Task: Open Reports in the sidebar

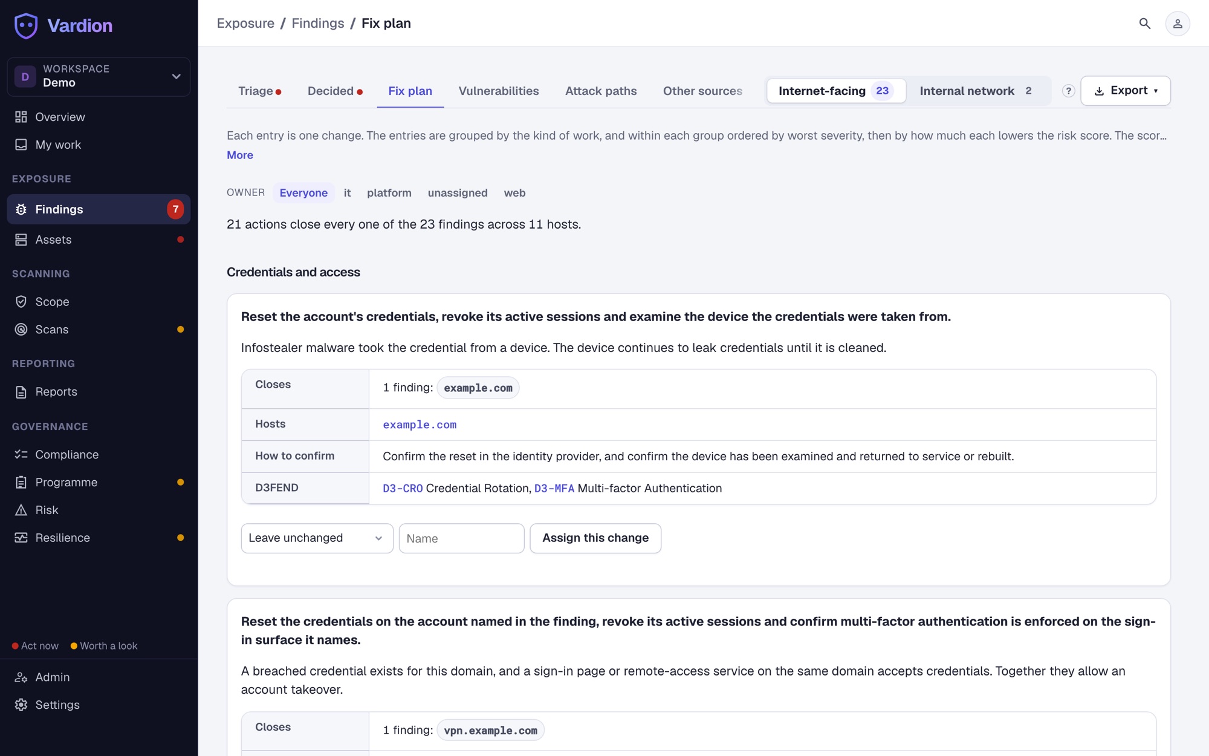Action: click(x=99, y=391)
